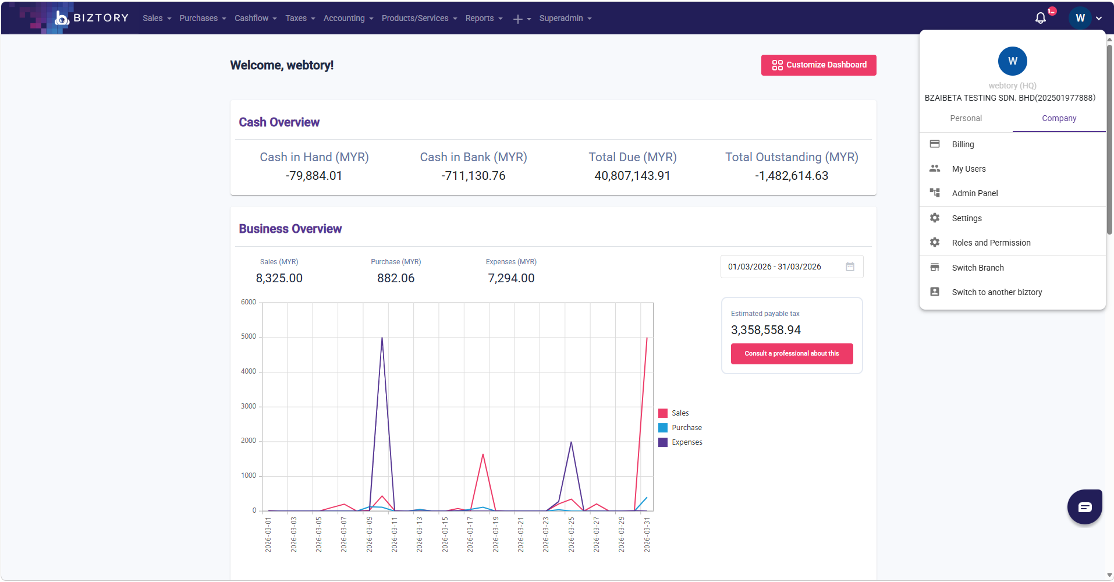Click the date range input field
This screenshot has width=1114, height=582.
[792, 267]
